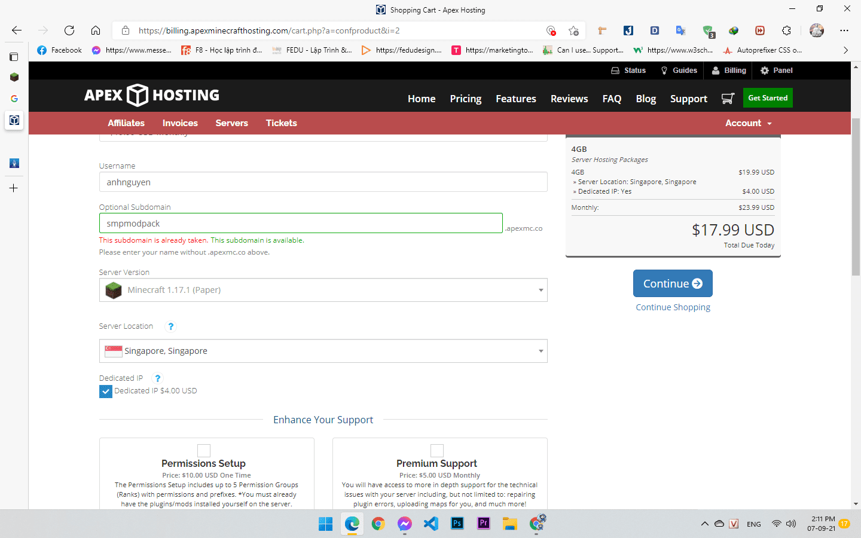Open the browser profile avatar
The width and height of the screenshot is (861, 538).
(817, 30)
